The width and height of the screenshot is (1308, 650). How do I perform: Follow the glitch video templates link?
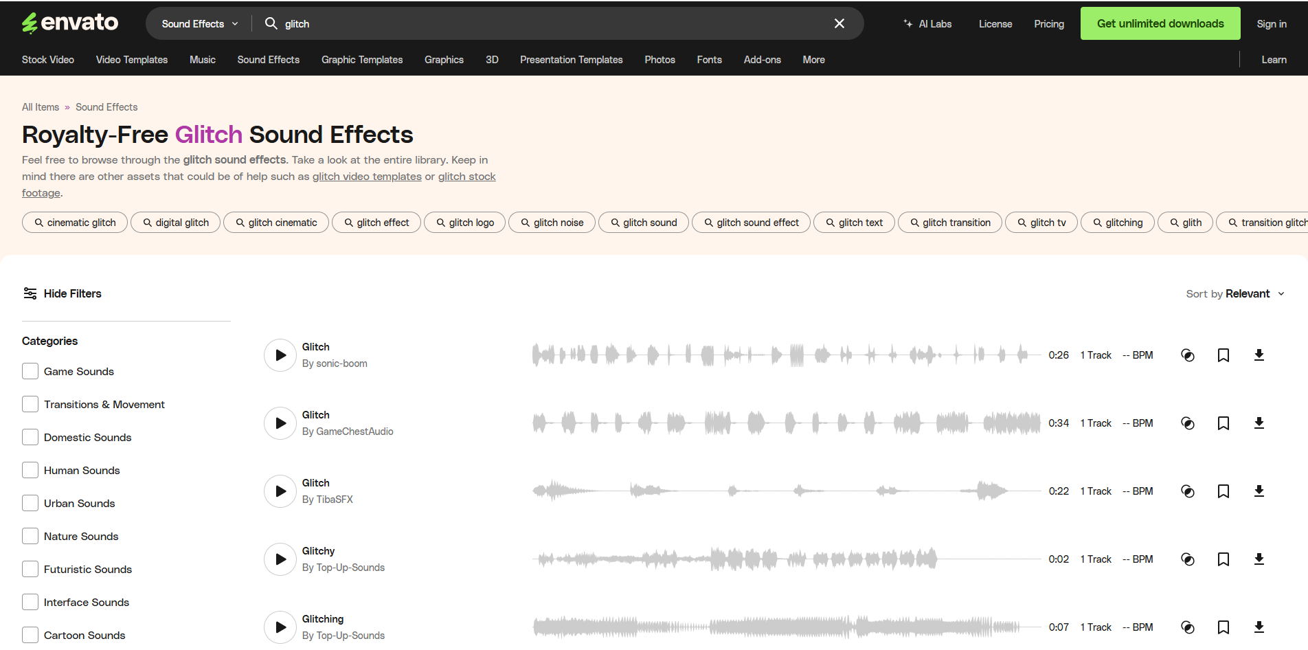pos(367,176)
